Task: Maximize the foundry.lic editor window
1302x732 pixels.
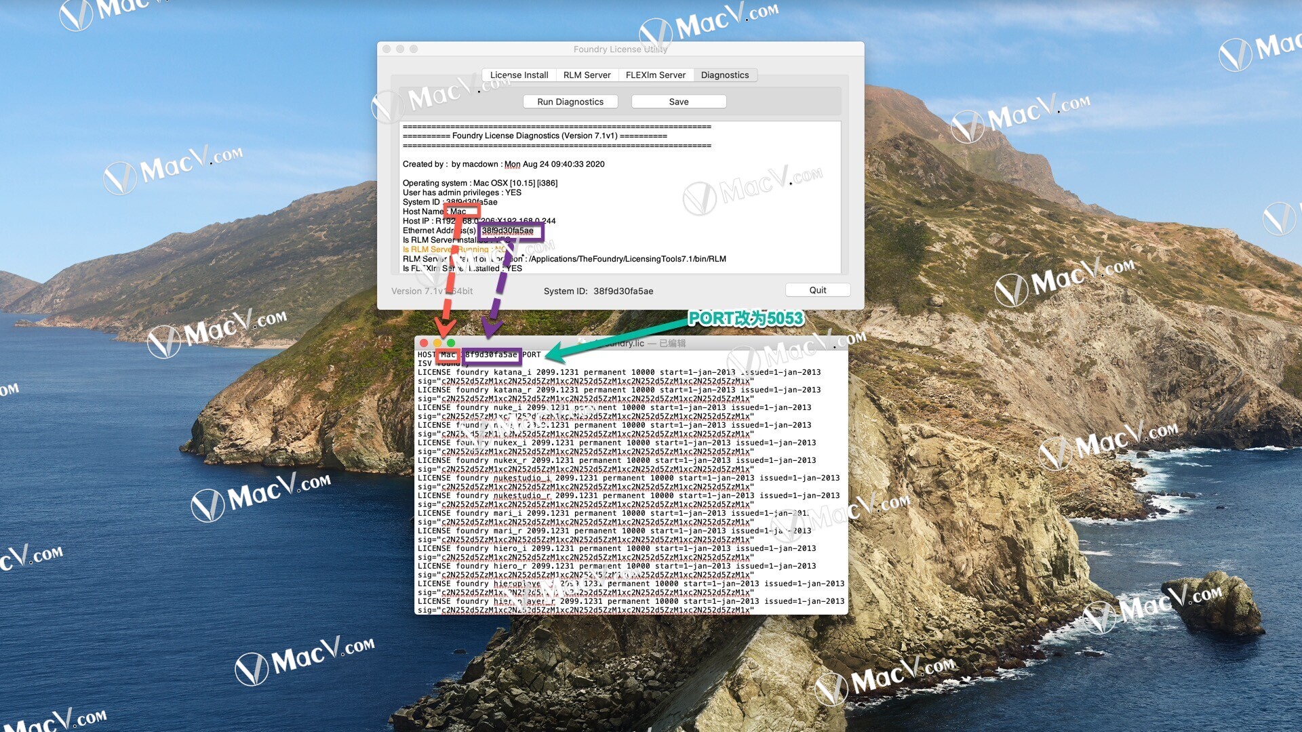Action: (x=451, y=343)
